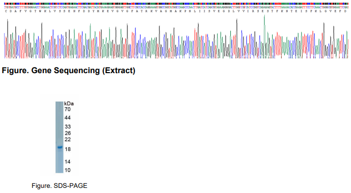Click the dark blue protein band in gel
The image size is (351, 193).
[x=60, y=147]
